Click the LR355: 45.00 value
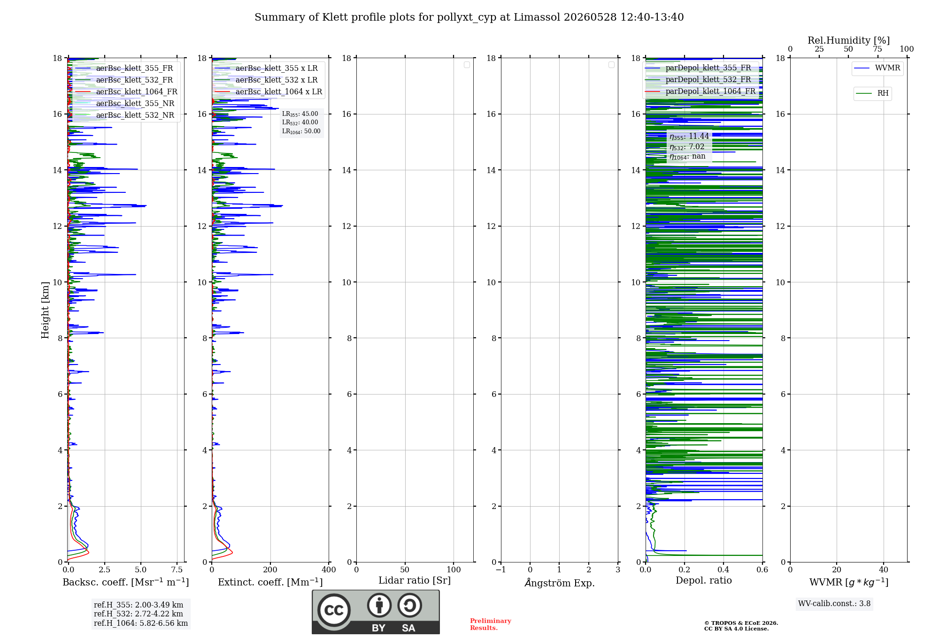The height and width of the screenshot is (638, 939). tap(300, 114)
